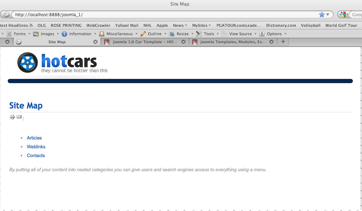Screen dimensions: 362x211
Task: Close the Site Map tab
Action: pyautogui.click(x=95, y=42)
